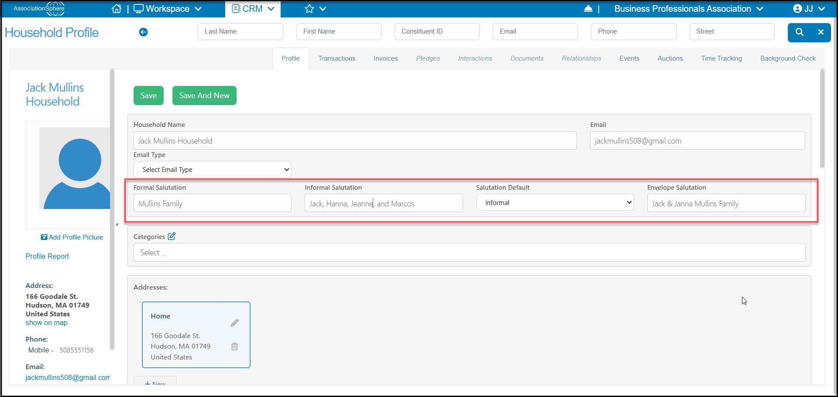Open the Categories Select field

click(x=469, y=253)
